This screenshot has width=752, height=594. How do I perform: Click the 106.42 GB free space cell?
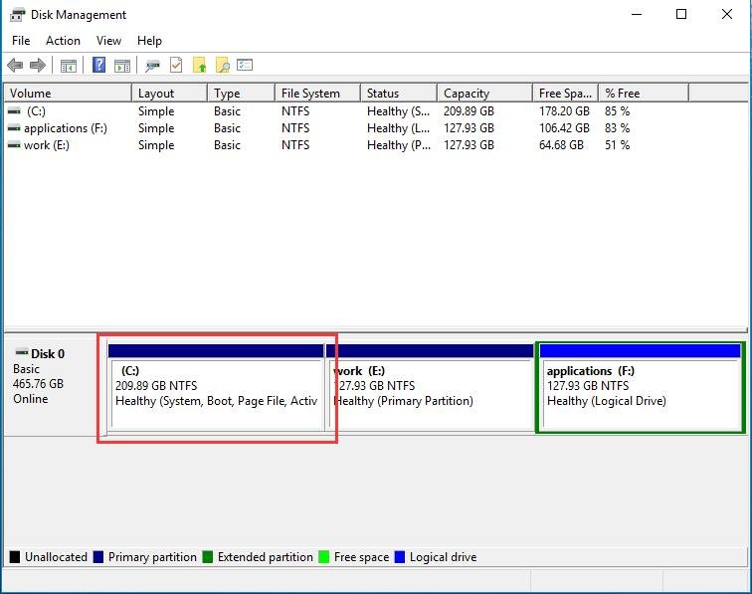564,128
